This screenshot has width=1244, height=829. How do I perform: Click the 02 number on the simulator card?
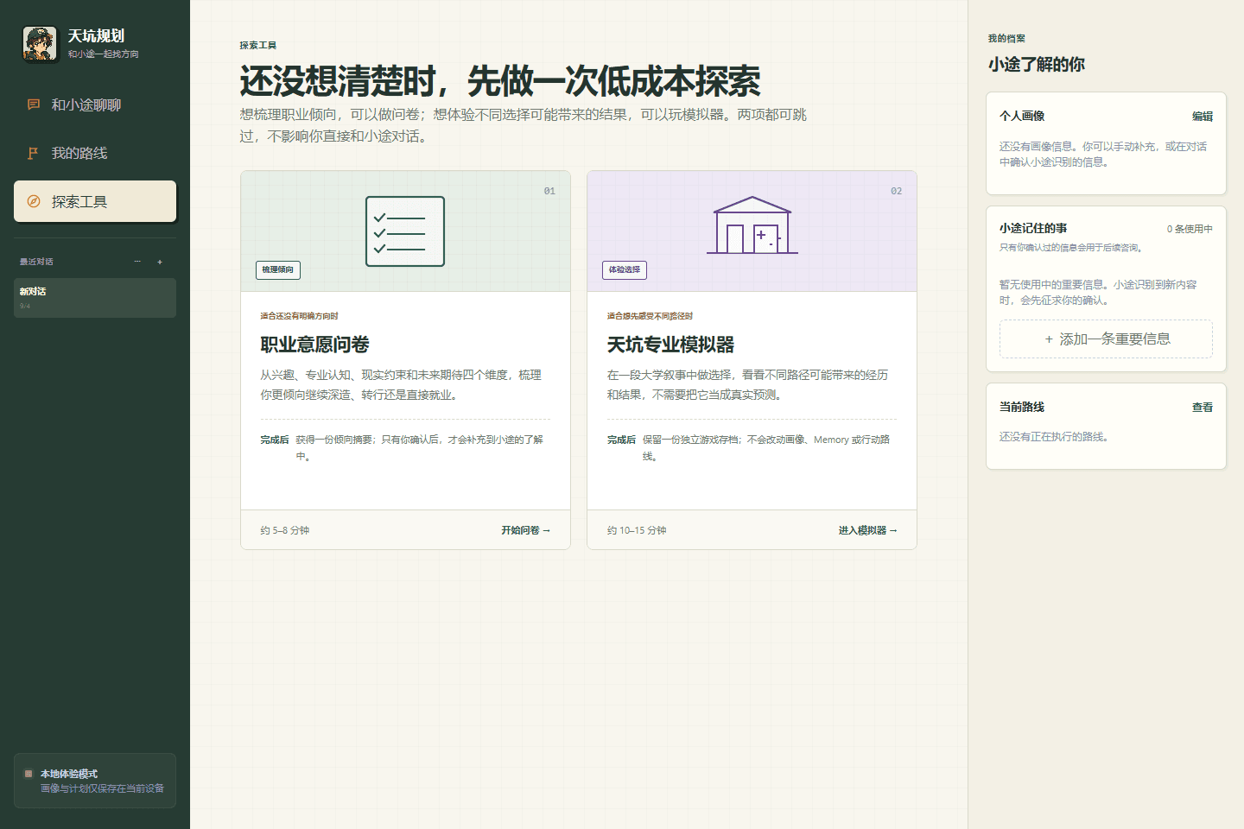point(897,191)
